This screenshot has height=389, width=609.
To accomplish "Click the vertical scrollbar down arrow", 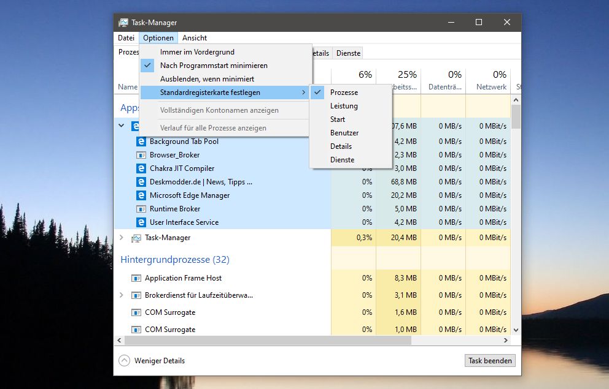I will [516, 330].
